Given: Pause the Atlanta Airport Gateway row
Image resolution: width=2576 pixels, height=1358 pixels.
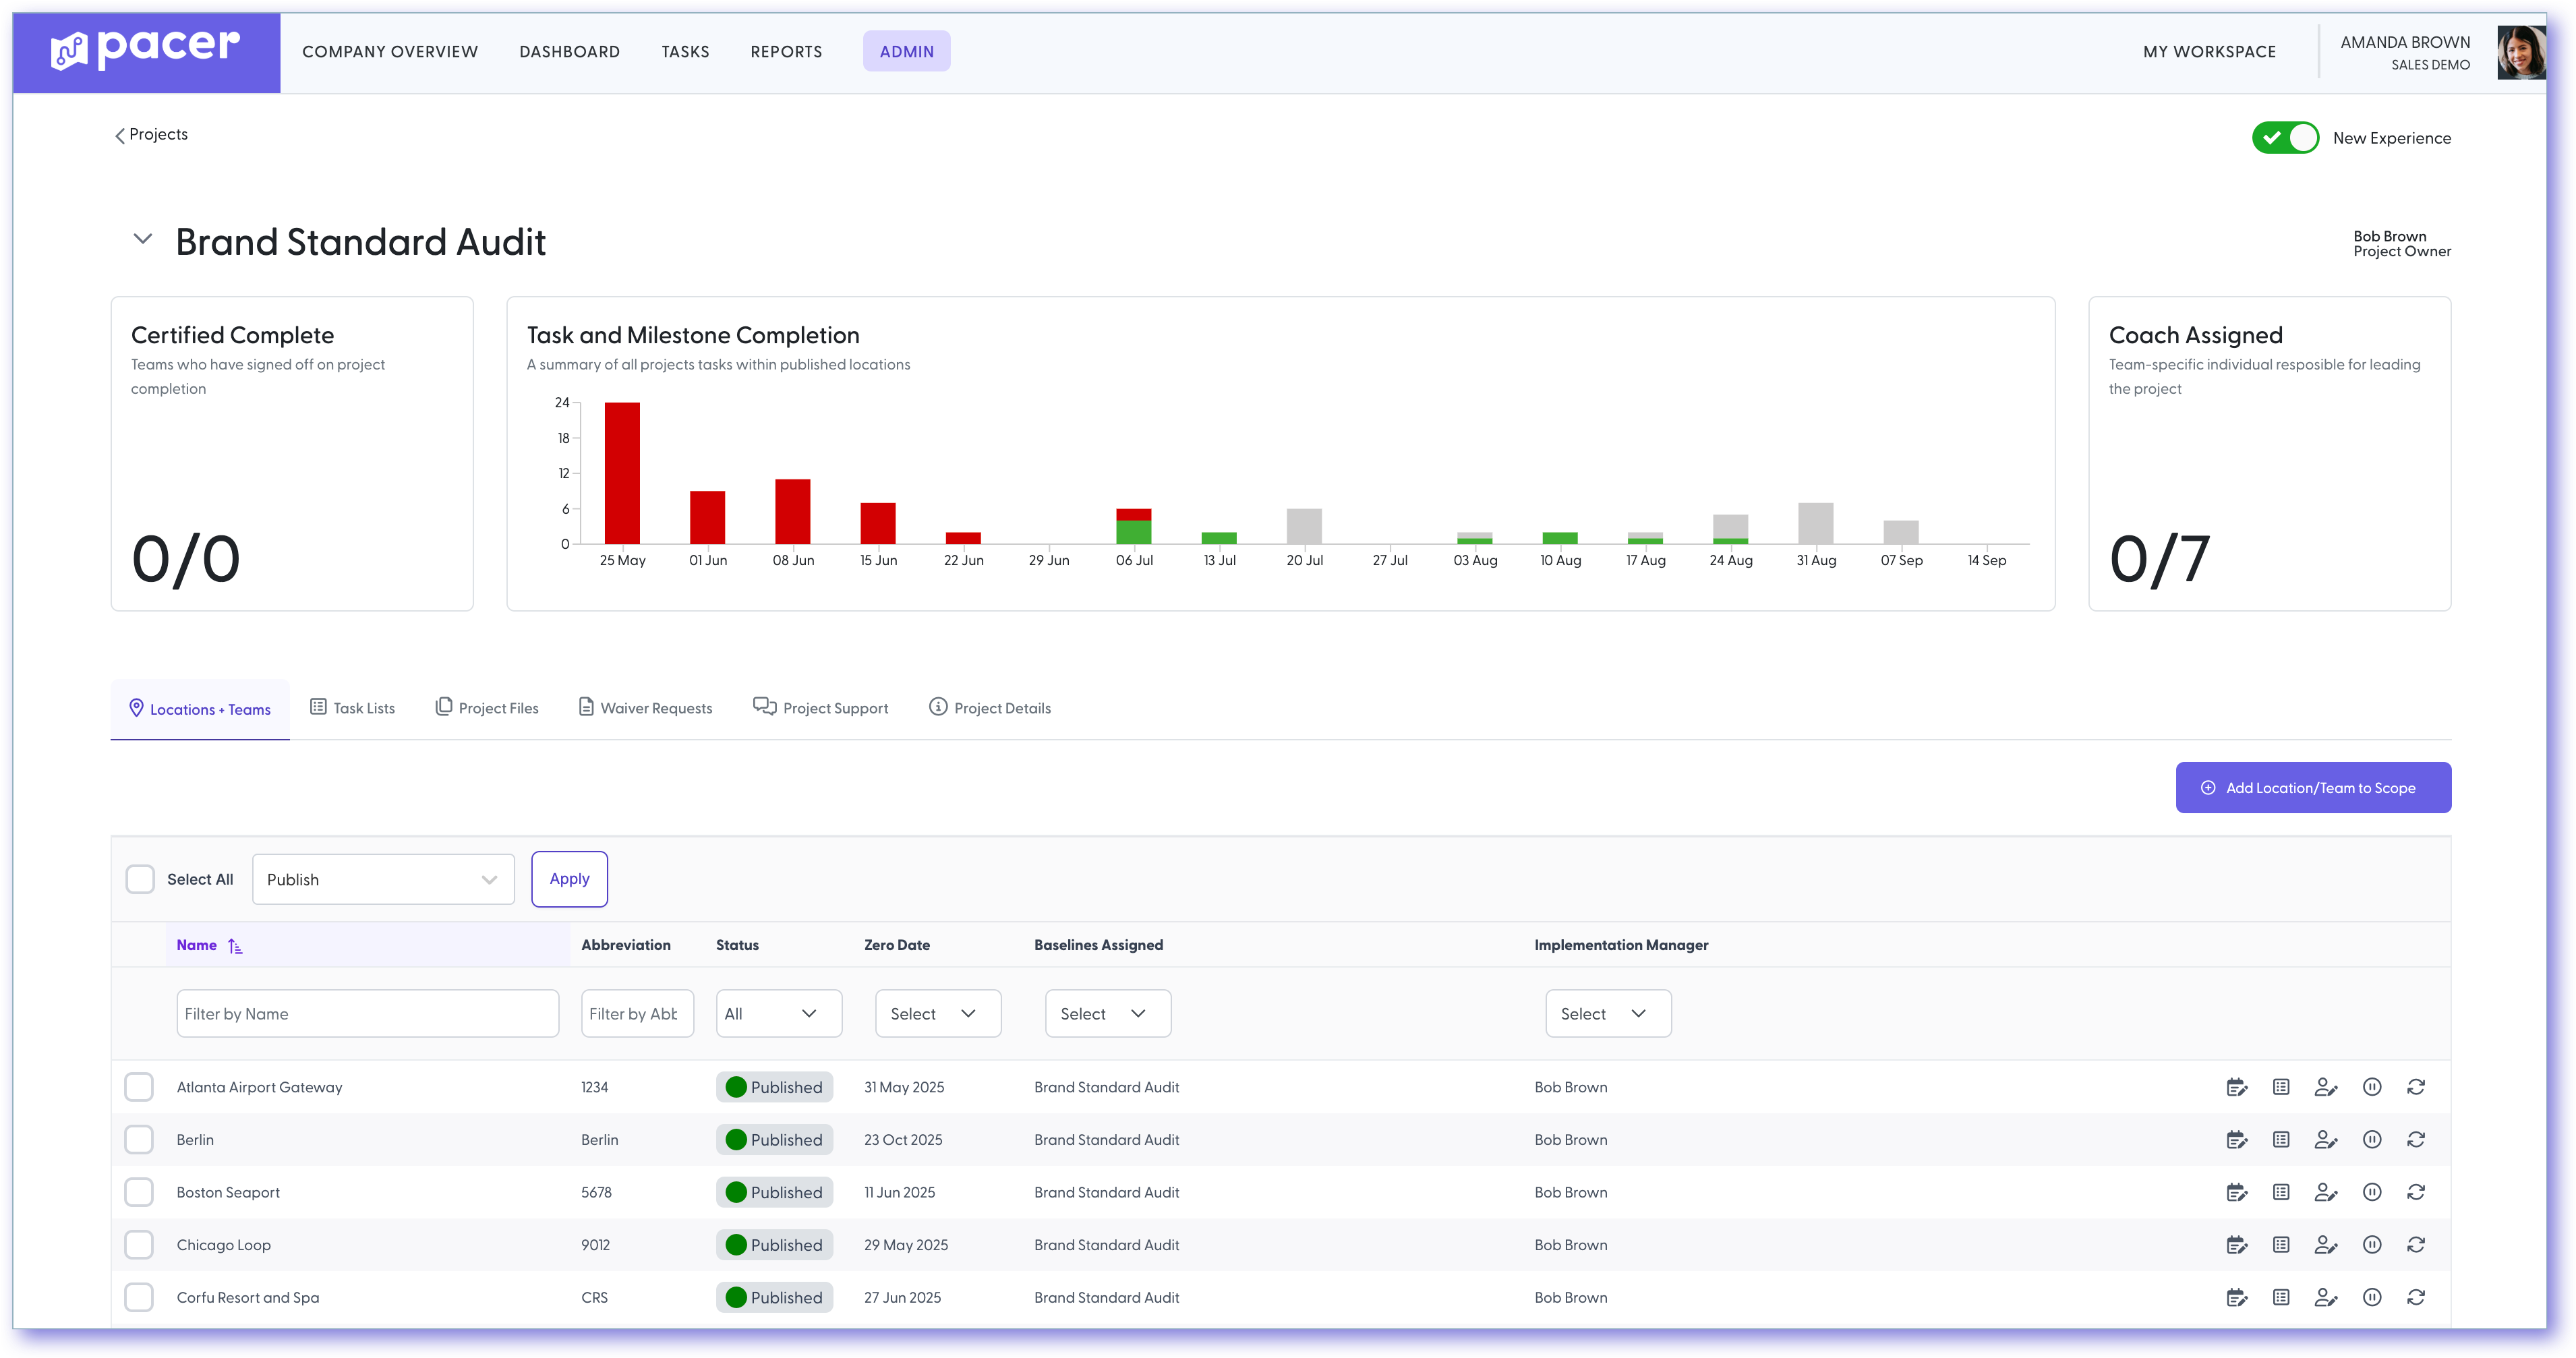Looking at the screenshot, I should coord(2372,1087).
